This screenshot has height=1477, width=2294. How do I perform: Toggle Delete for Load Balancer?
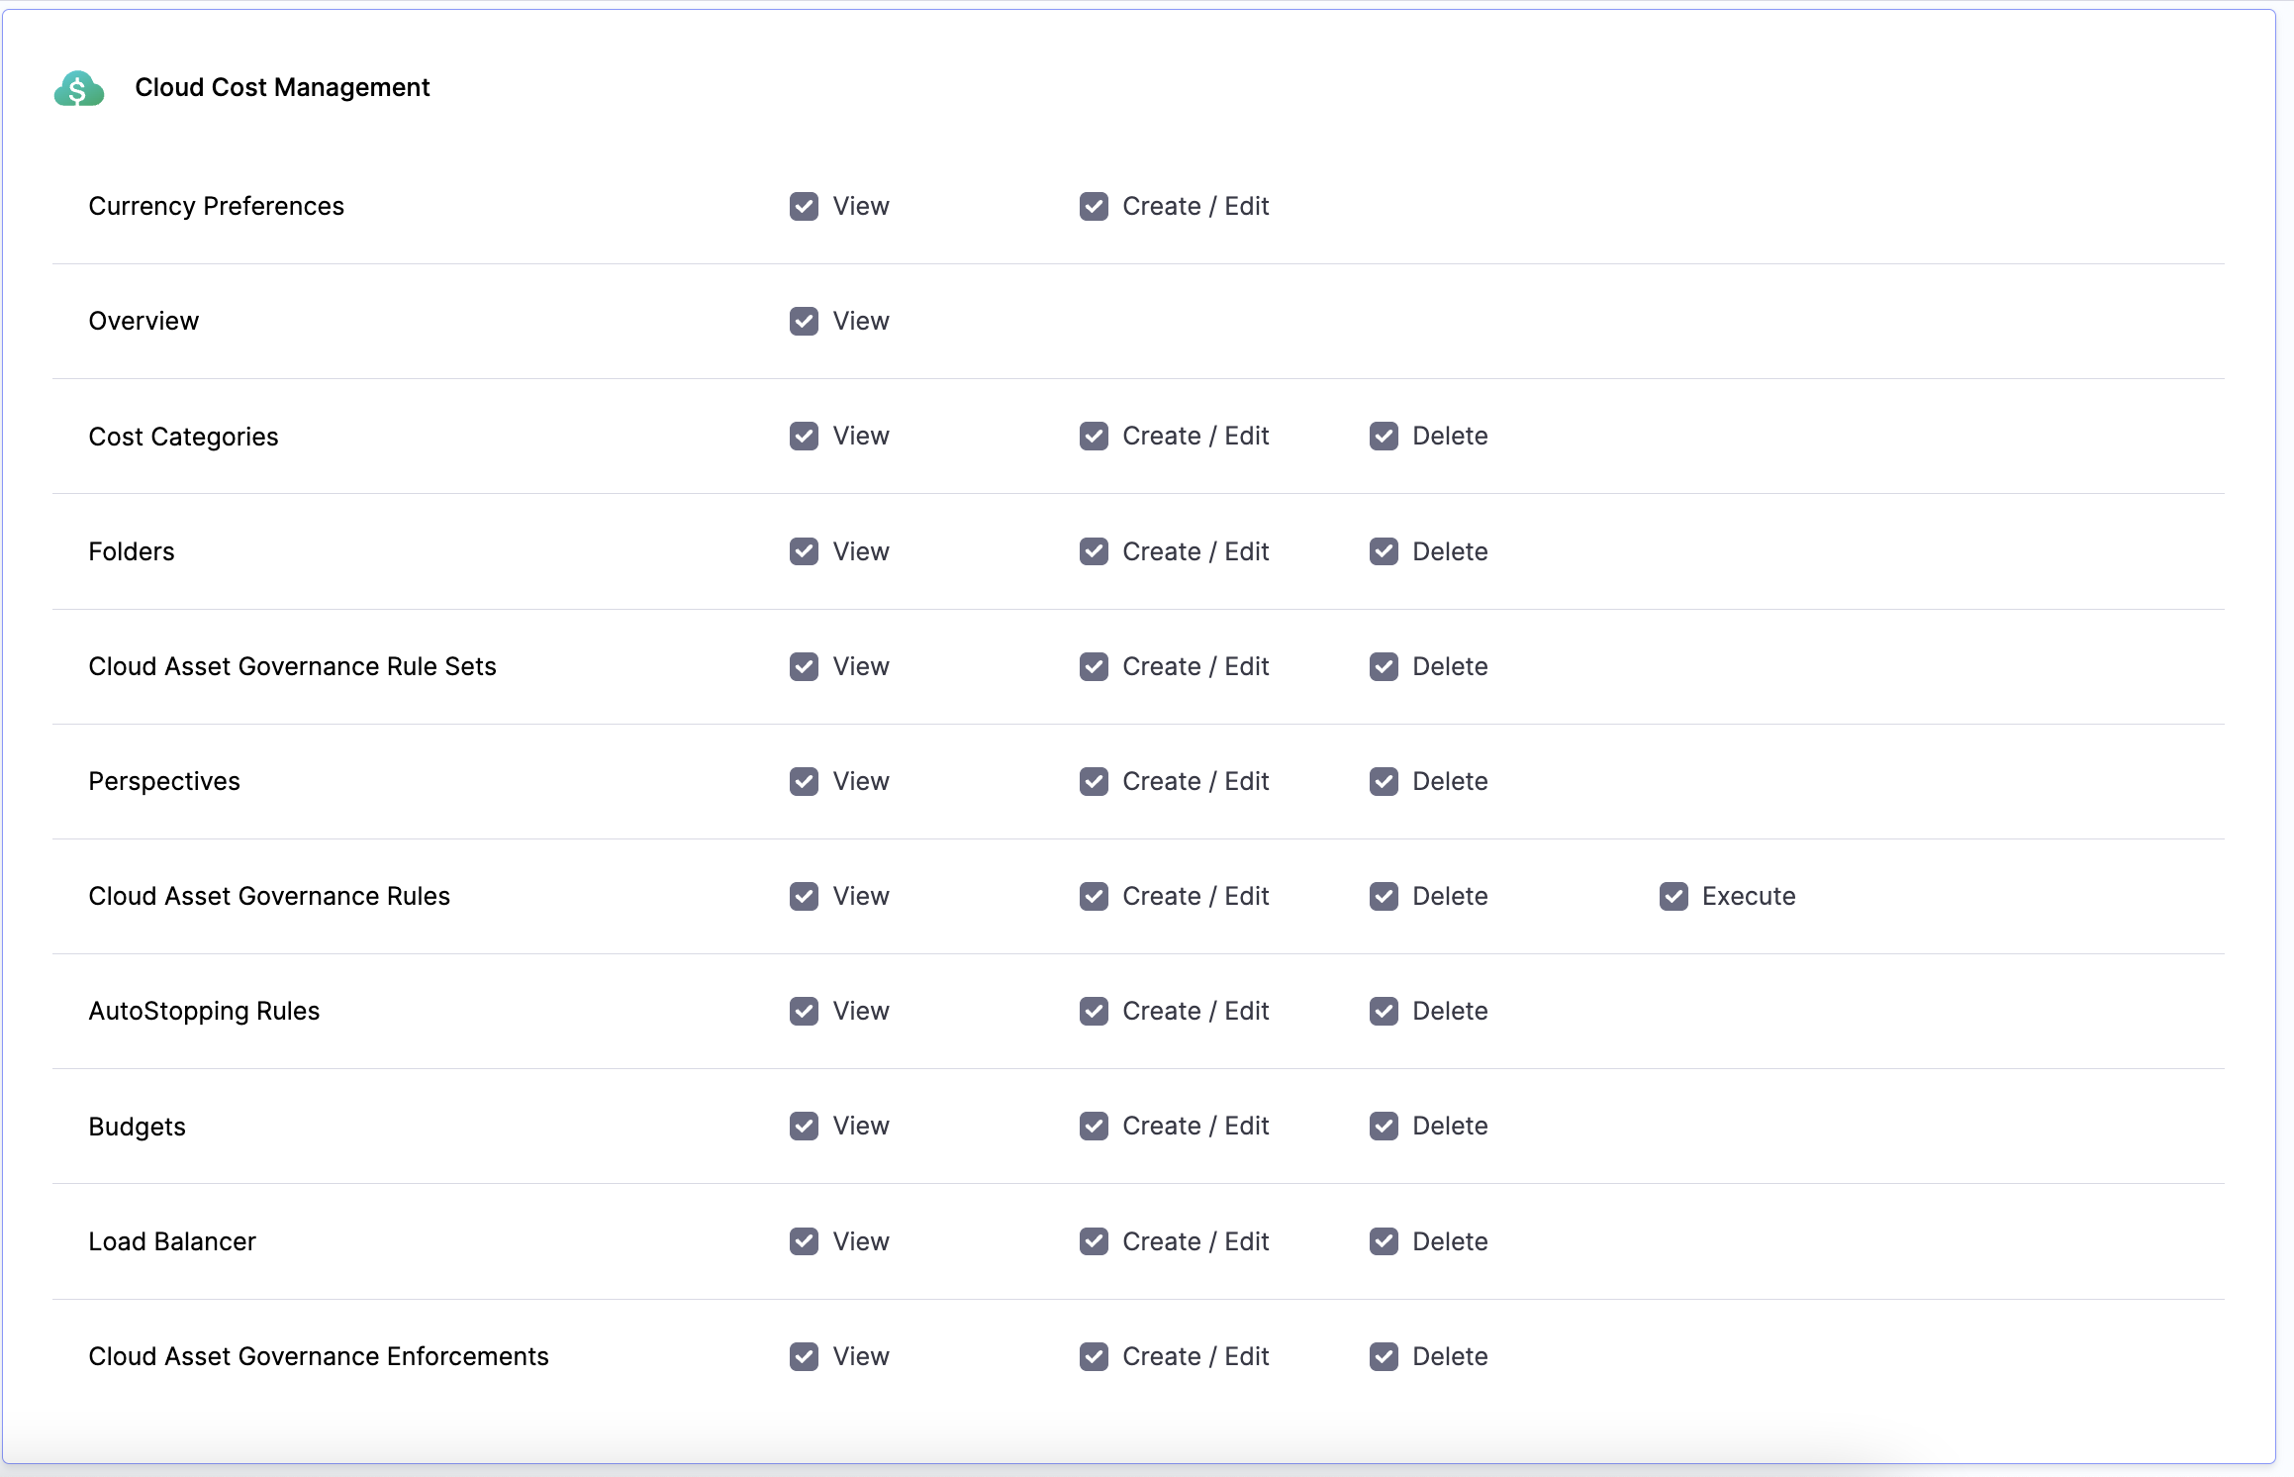[1384, 1241]
